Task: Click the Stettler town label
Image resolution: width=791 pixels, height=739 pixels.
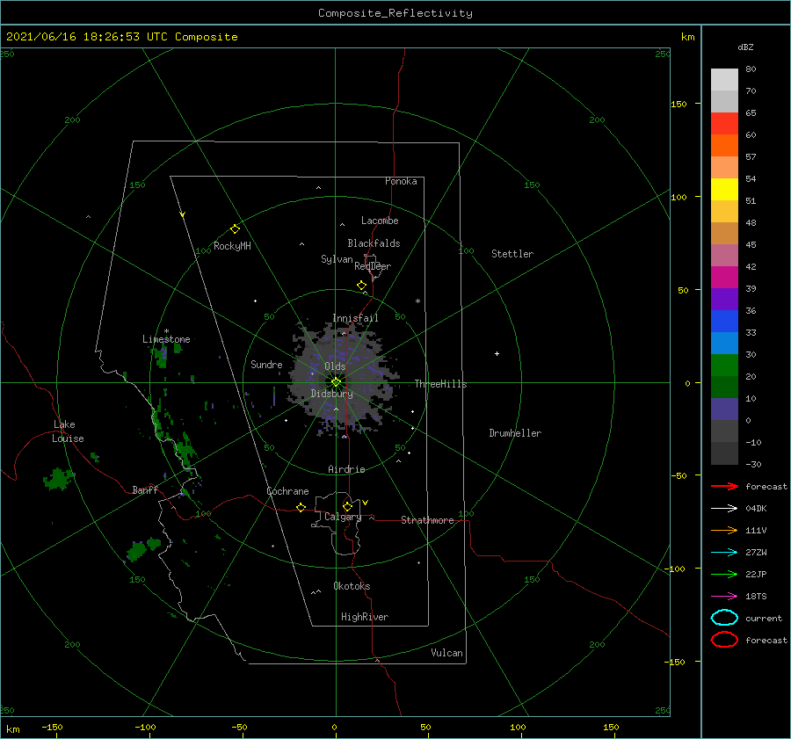Action: click(x=512, y=254)
